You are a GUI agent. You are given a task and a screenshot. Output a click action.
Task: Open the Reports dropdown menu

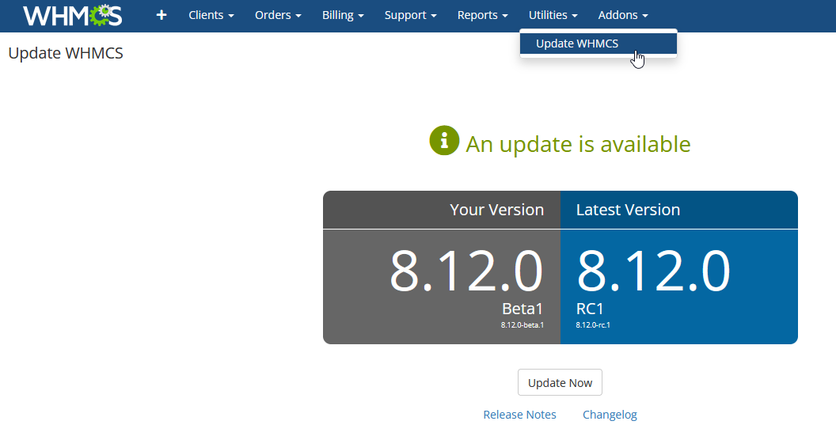(482, 16)
